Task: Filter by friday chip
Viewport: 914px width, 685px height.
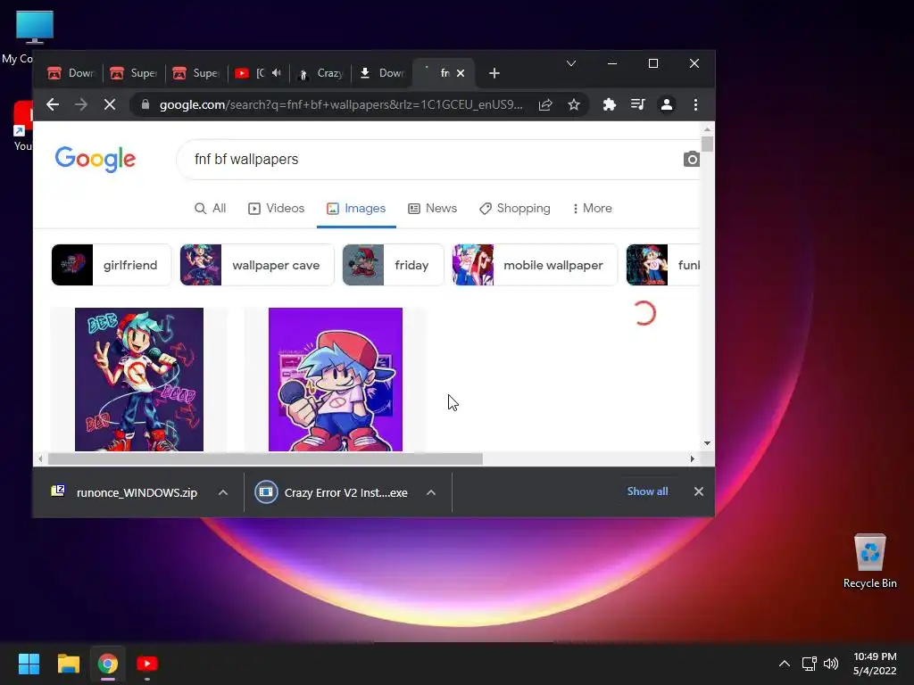Action: coord(393,265)
